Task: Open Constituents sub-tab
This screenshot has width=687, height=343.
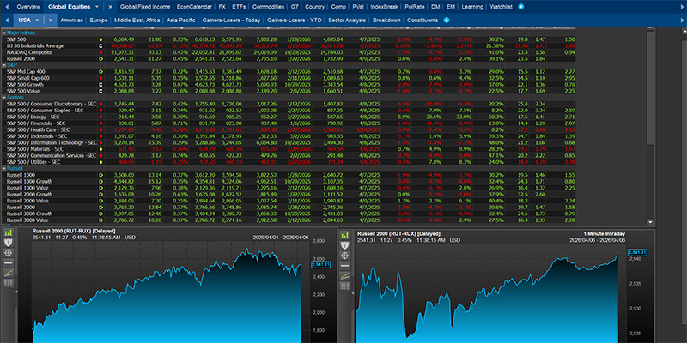Action: tap(423, 20)
